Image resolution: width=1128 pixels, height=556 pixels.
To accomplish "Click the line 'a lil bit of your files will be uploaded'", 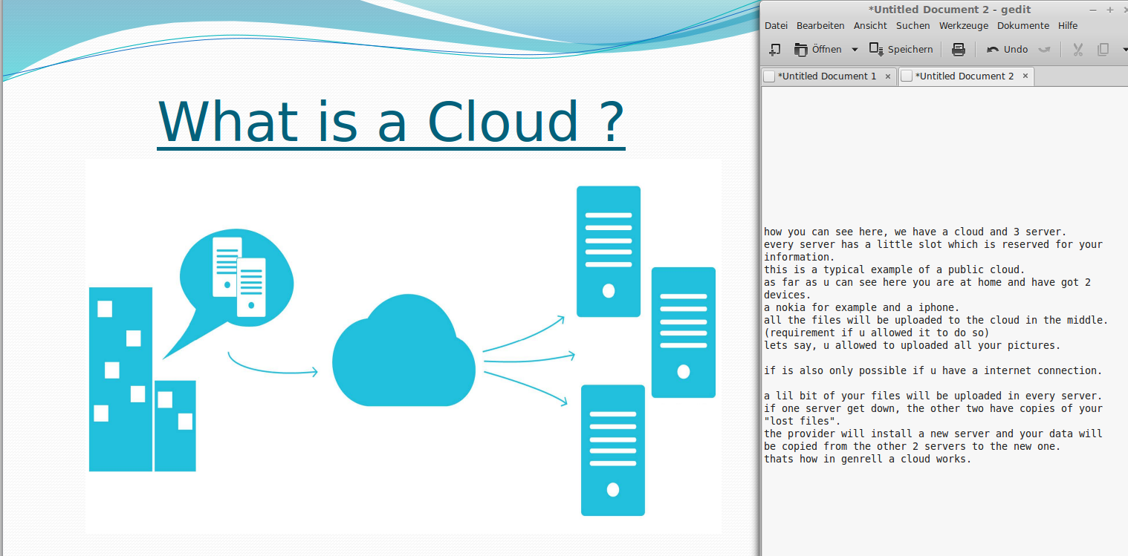I will 933,396.
